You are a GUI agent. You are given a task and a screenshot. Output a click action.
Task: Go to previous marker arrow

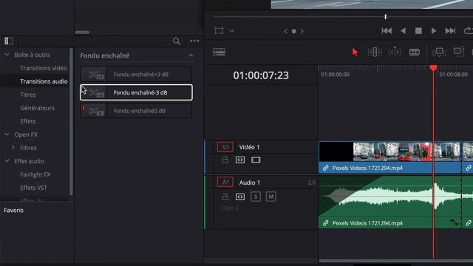285,31
